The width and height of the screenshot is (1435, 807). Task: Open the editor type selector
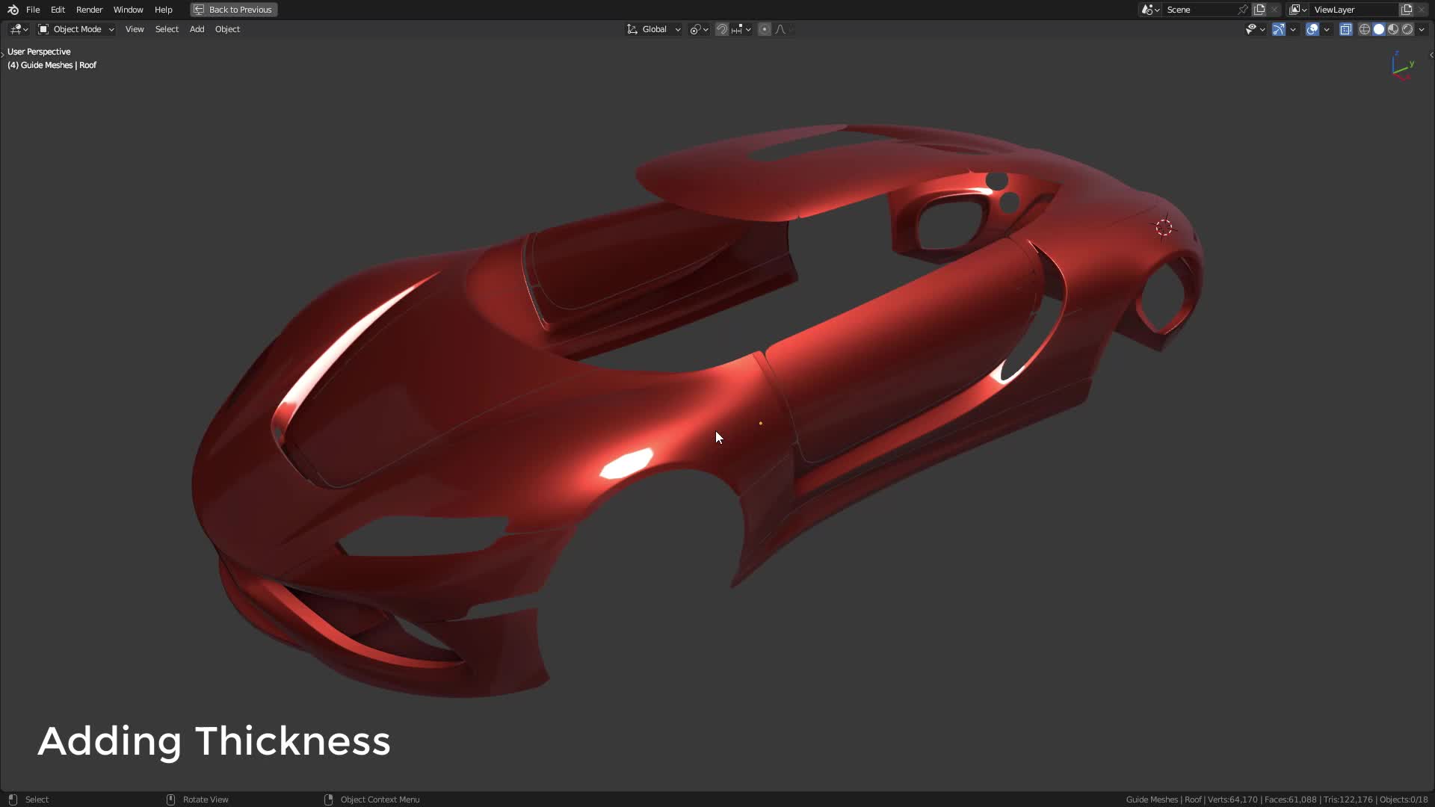(x=19, y=29)
